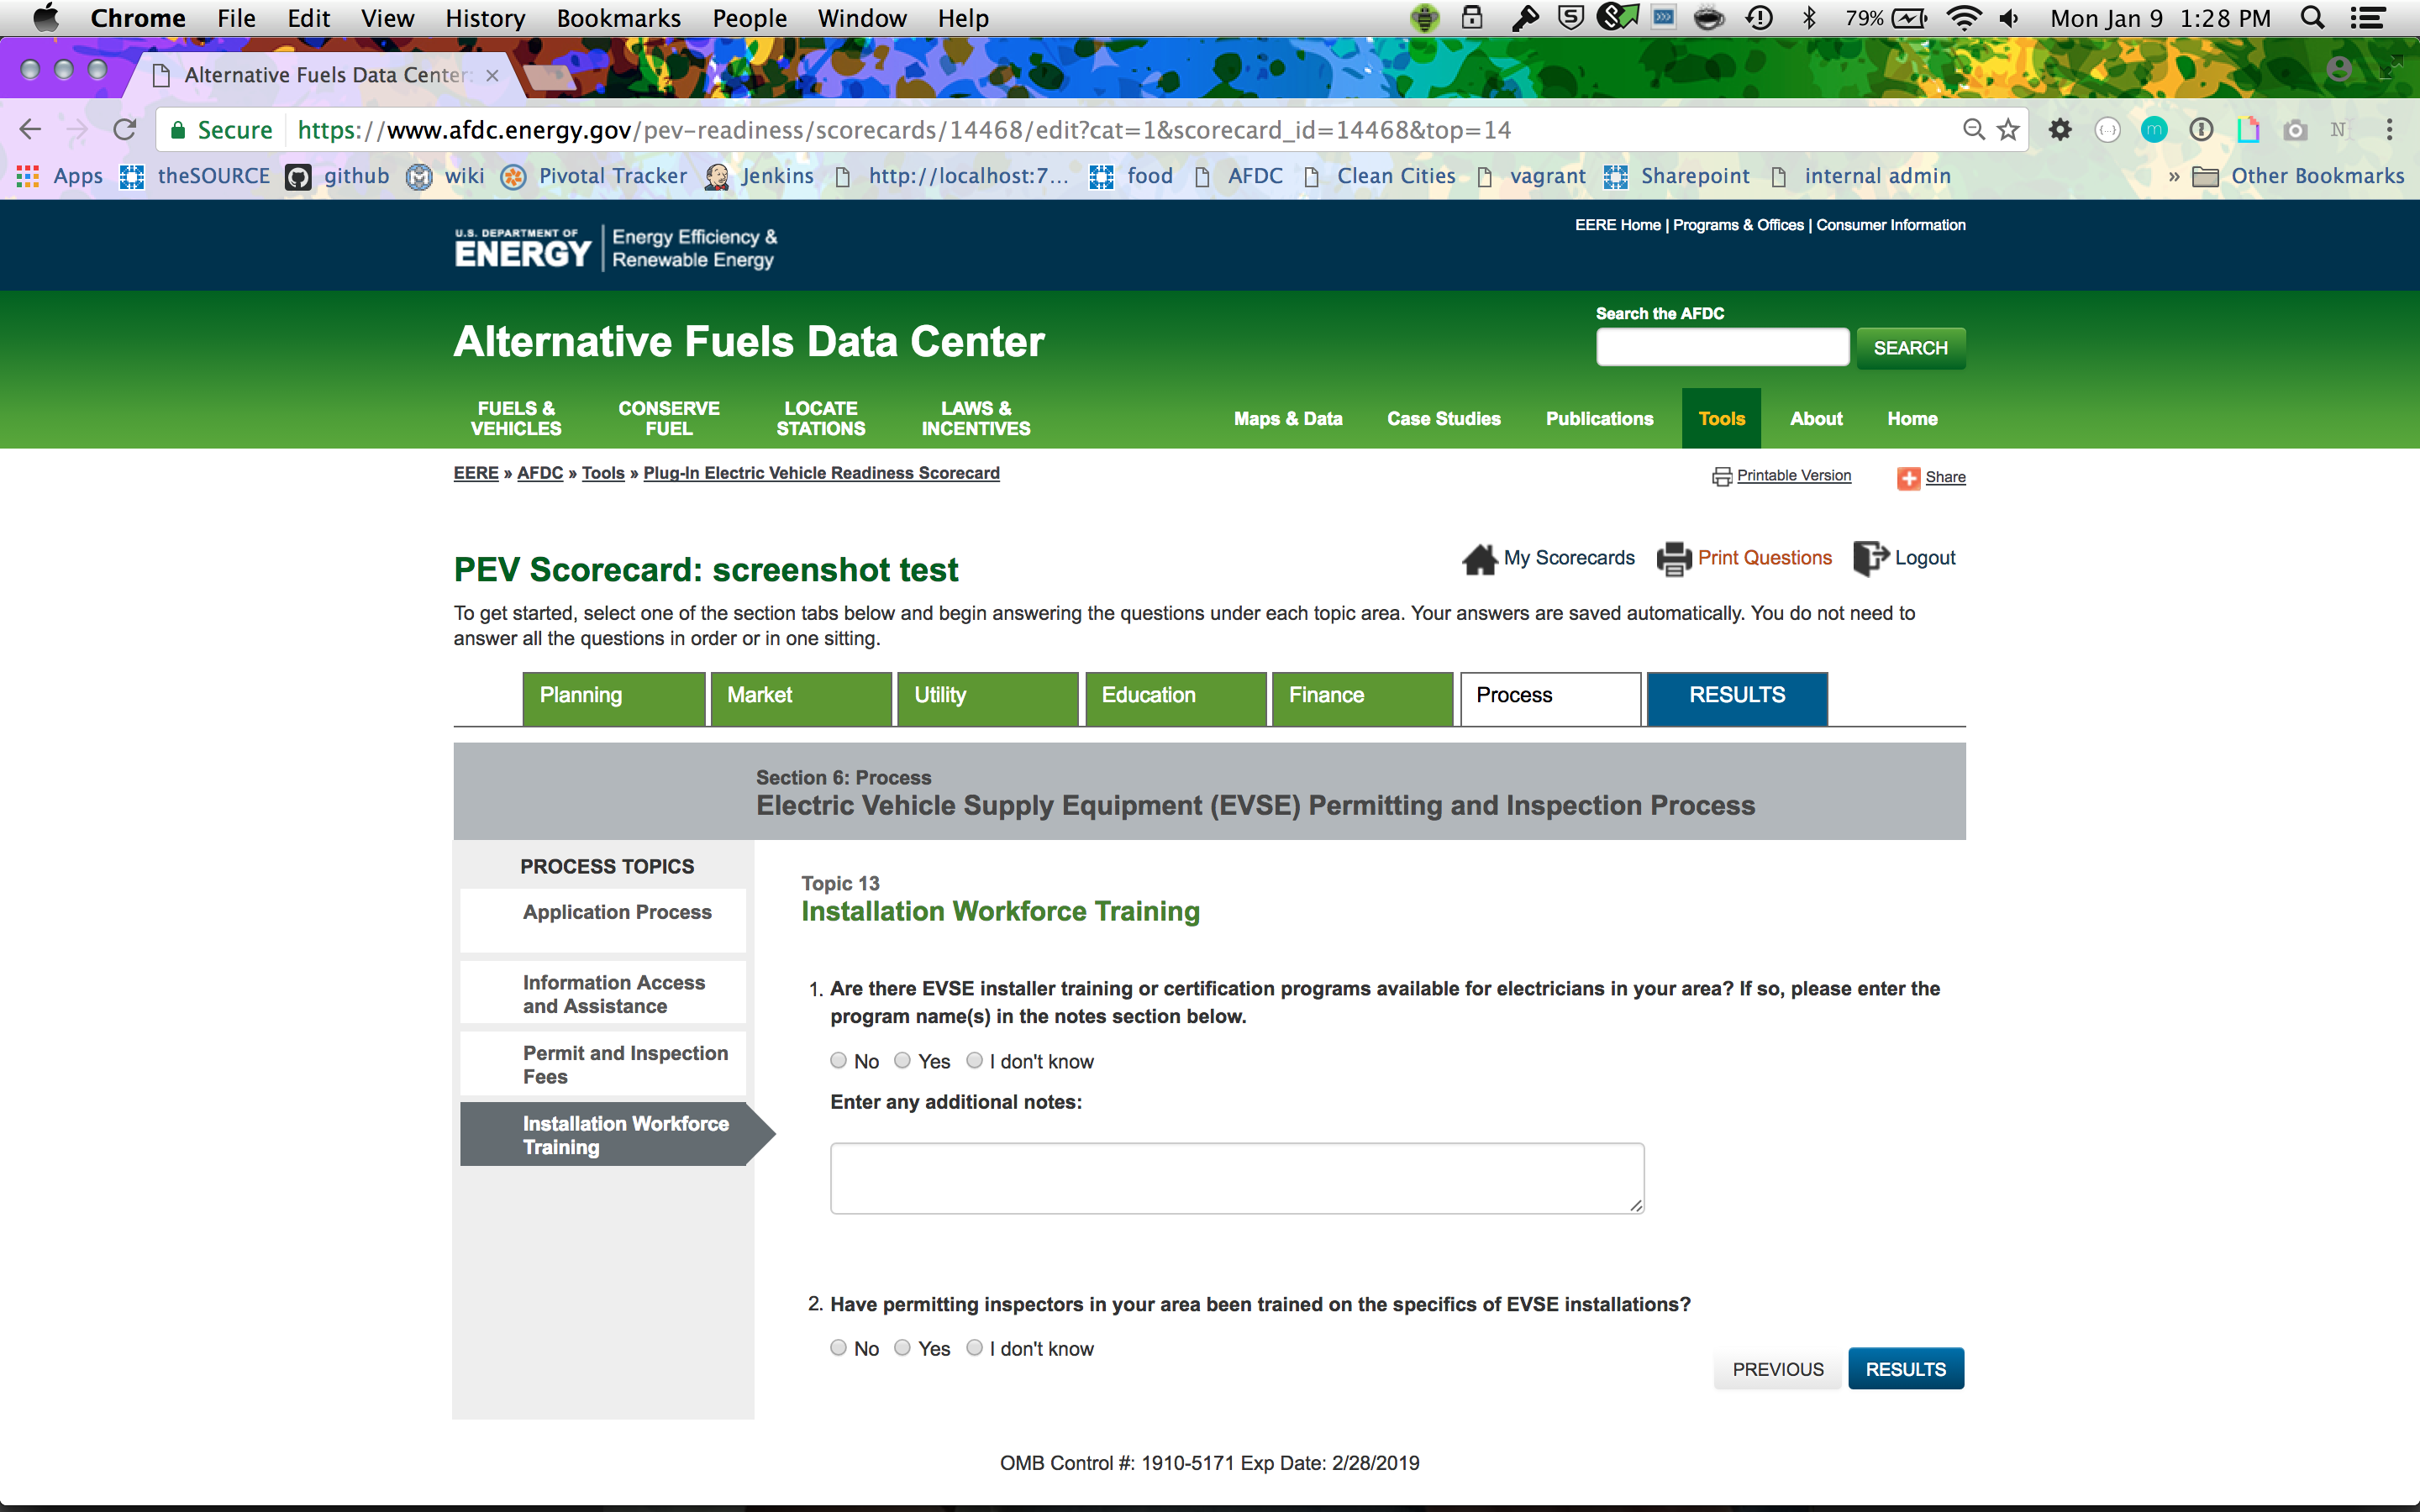This screenshot has height=1512, width=2420.
Task: Reload the page with refresh icon
Action: [x=124, y=130]
